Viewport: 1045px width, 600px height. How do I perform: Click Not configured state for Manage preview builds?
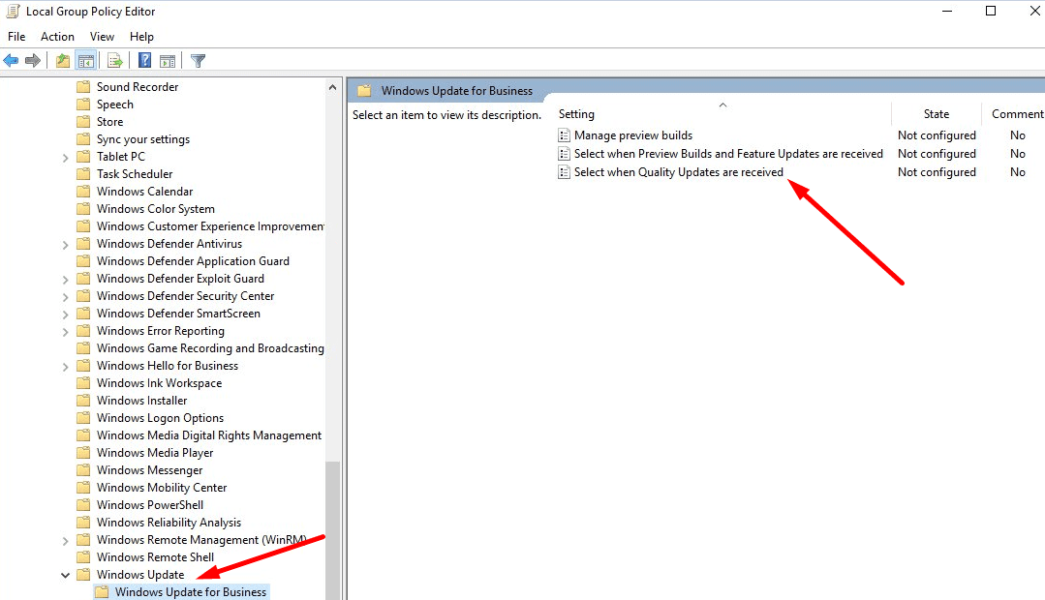pos(937,135)
